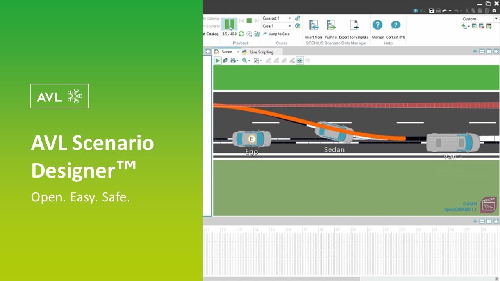
Task: Click the icon beside Case 1
Action: click(x=298, y=26)
